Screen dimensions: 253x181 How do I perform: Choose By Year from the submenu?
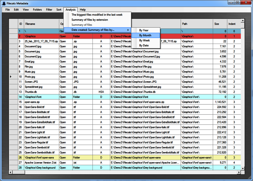tap(144, 30)
